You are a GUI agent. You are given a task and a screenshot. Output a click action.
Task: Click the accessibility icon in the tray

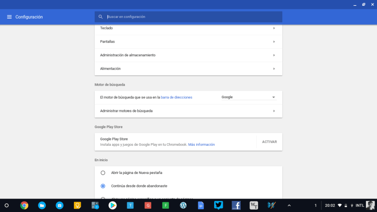352,206
